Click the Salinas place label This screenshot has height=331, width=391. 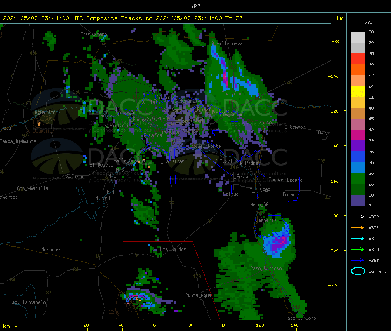coord(75,177)
